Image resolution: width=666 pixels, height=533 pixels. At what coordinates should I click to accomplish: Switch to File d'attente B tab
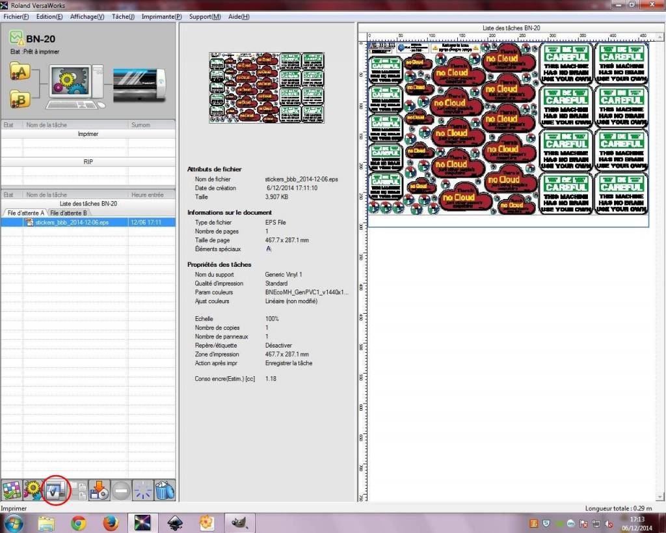click(69, 213)
